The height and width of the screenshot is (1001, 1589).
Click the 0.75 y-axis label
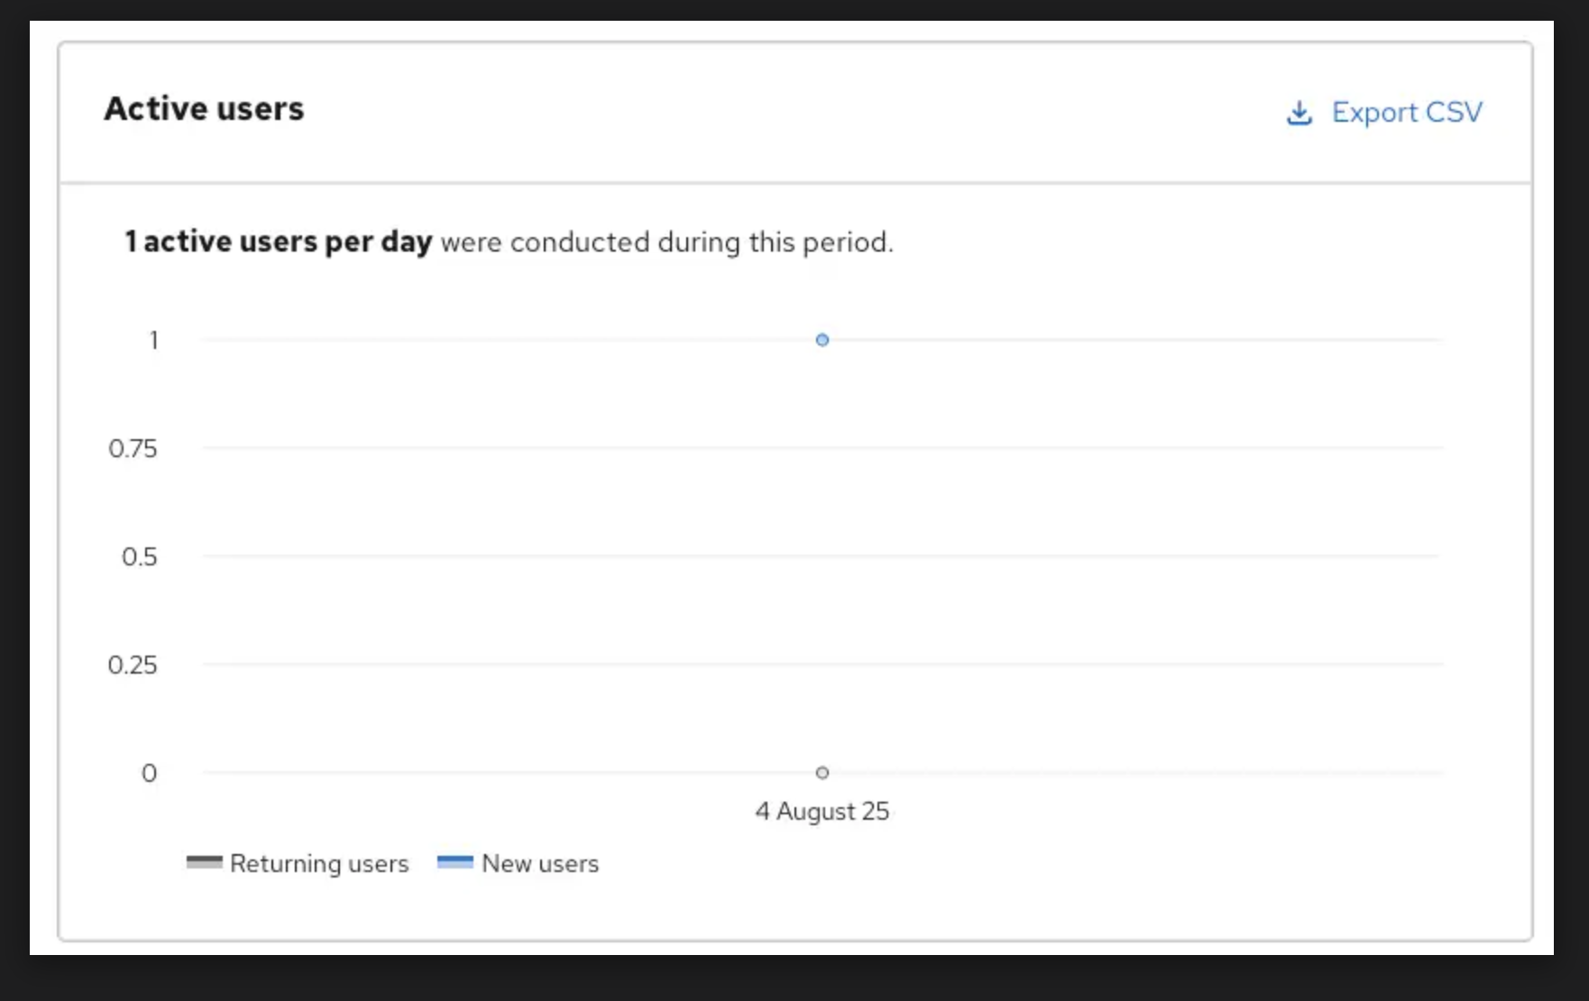click(x=133, y=448)
